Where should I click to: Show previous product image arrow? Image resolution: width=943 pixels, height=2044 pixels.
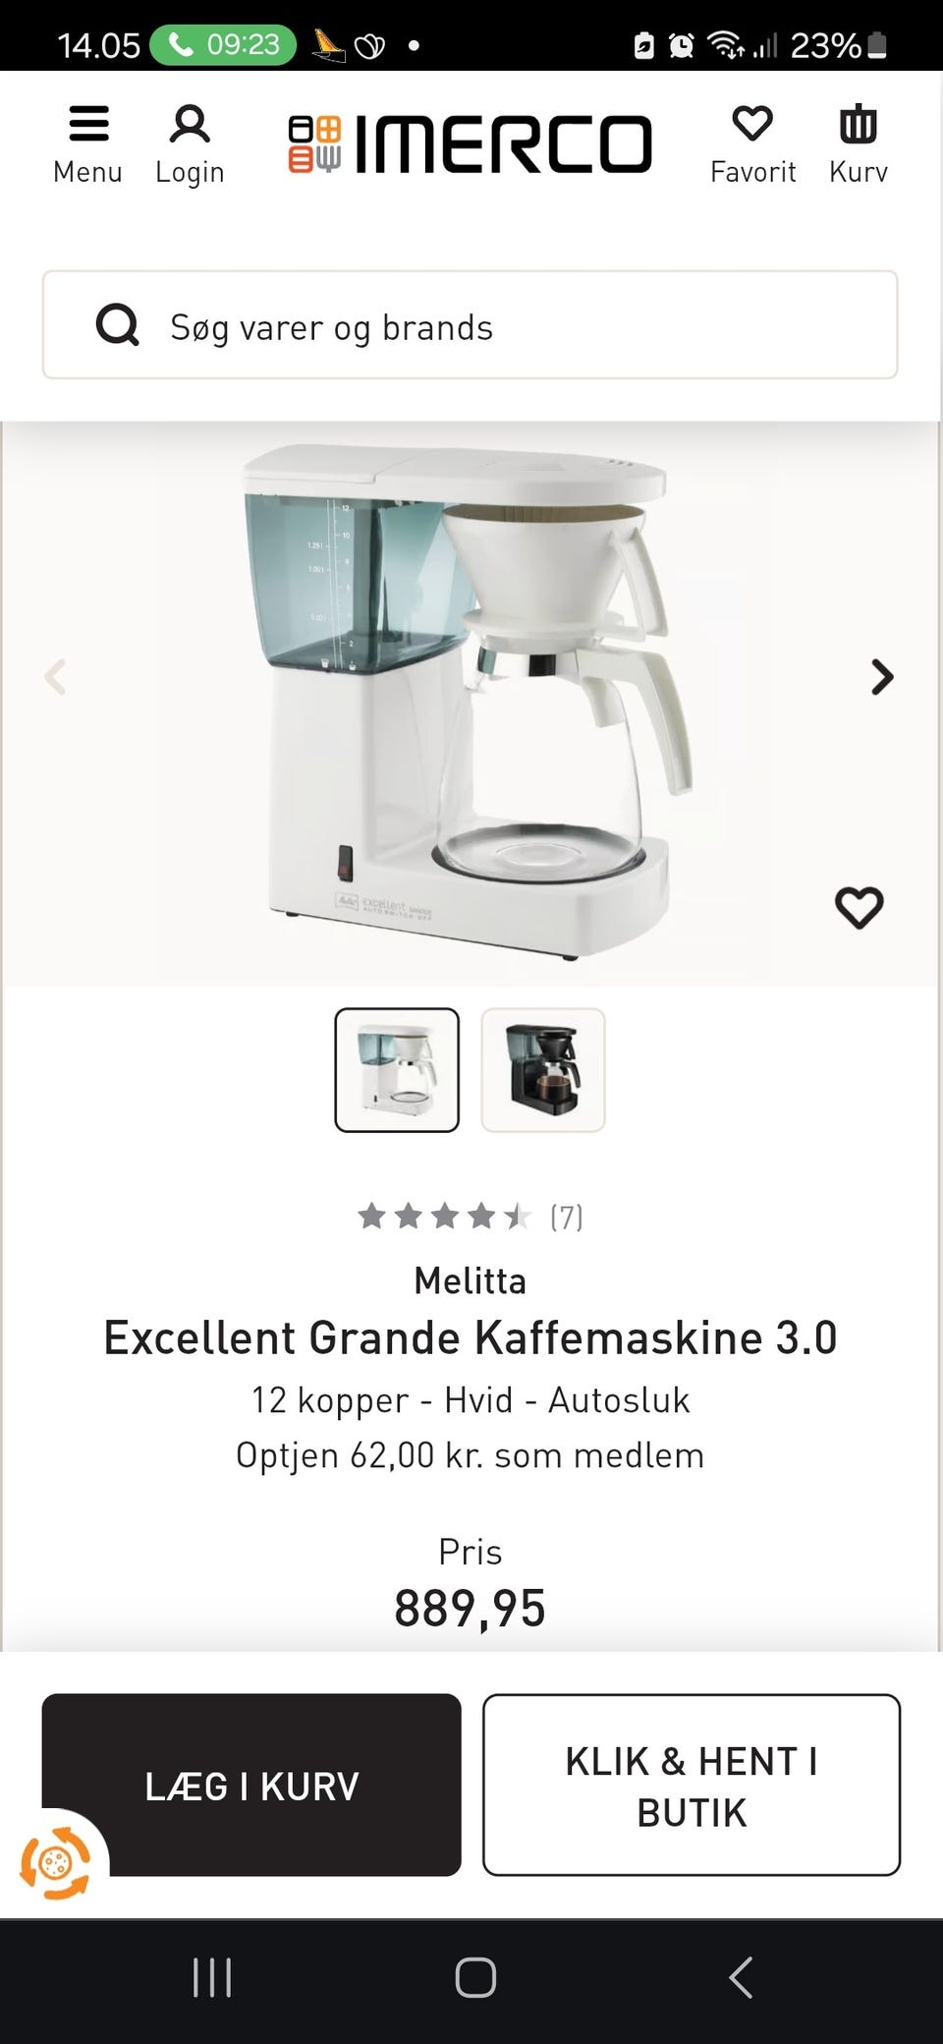point(56,677)
